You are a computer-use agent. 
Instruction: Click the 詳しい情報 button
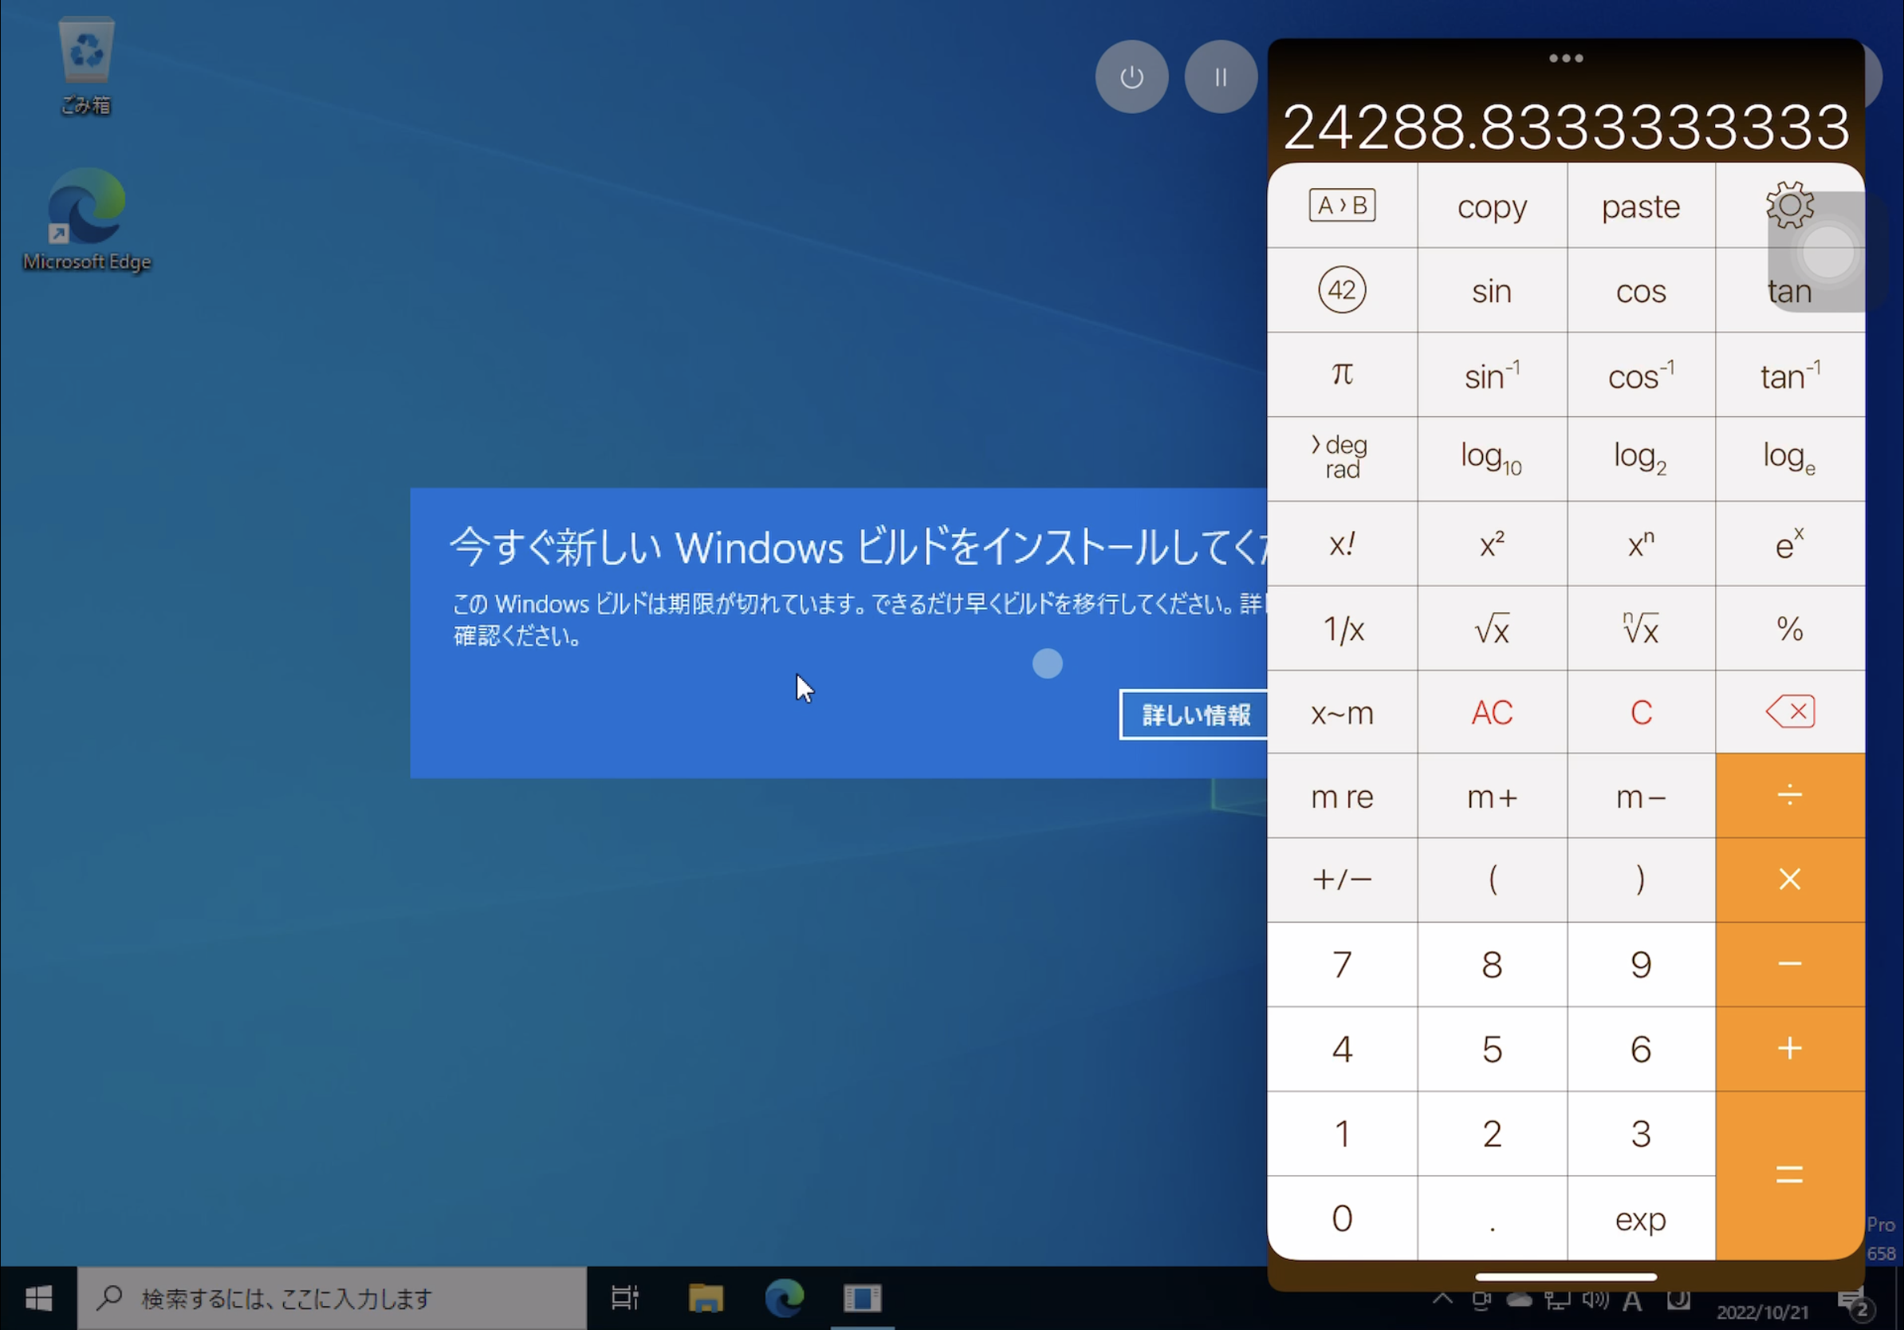tap(1194, 714)
